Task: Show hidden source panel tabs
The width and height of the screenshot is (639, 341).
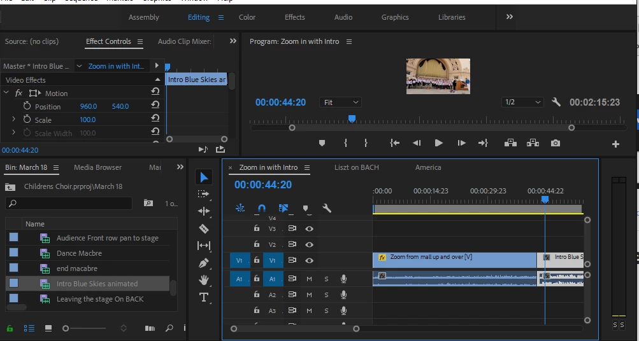Action: [233, 41]
